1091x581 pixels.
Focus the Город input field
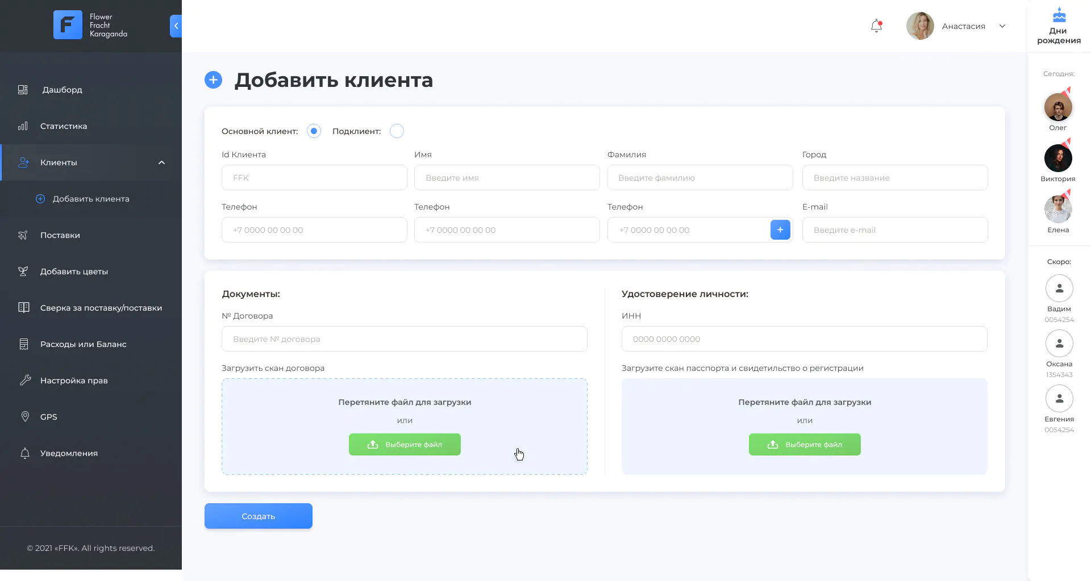pyautogui.click(x=895, y=178)
